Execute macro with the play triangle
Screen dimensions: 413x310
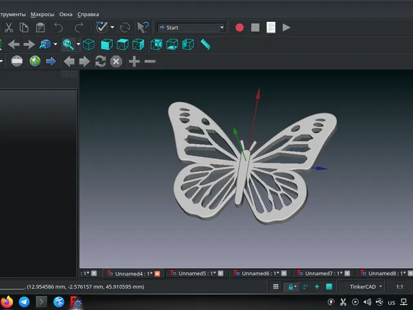pyautogui.click(x=287, y=27)
